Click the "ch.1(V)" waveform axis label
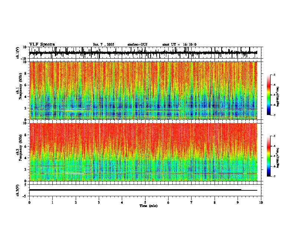The image size is (294, 227). click(x=17, y=53)
